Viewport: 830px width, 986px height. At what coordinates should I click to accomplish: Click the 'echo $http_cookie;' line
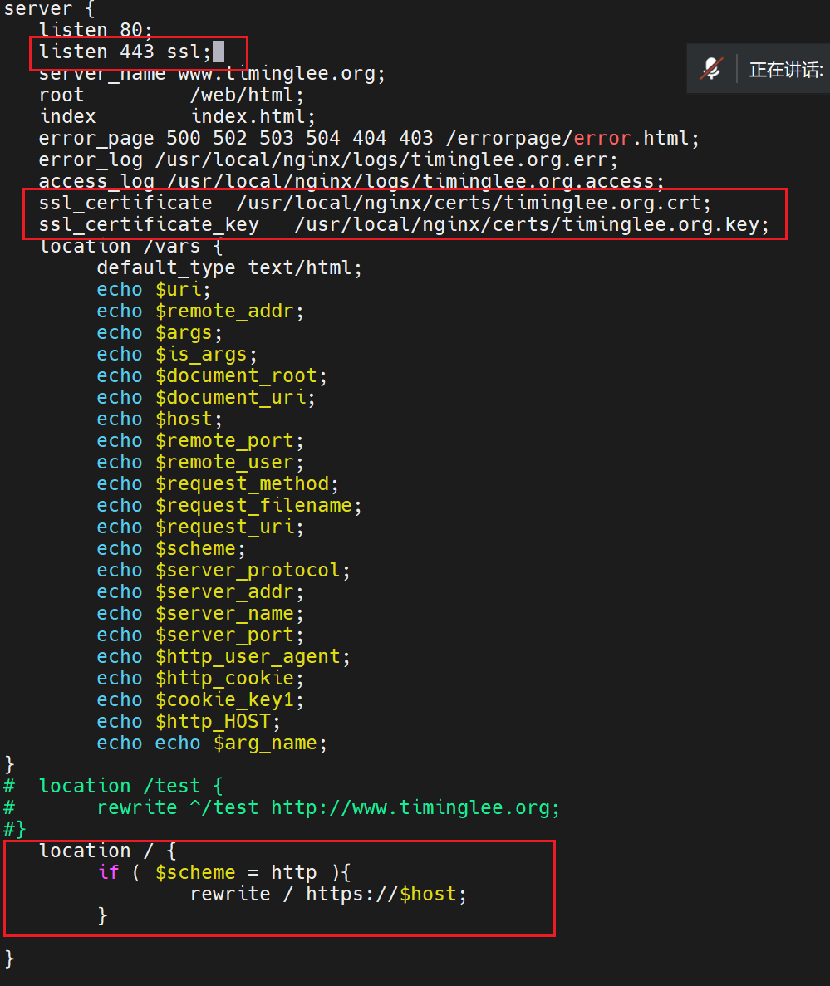point(200,678)
